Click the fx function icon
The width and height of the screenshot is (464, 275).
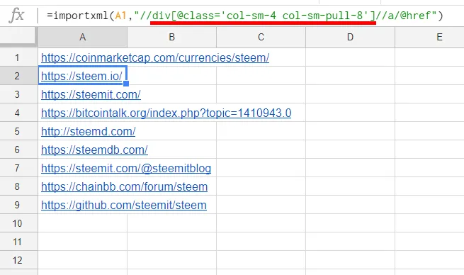(x=16, y=15)
